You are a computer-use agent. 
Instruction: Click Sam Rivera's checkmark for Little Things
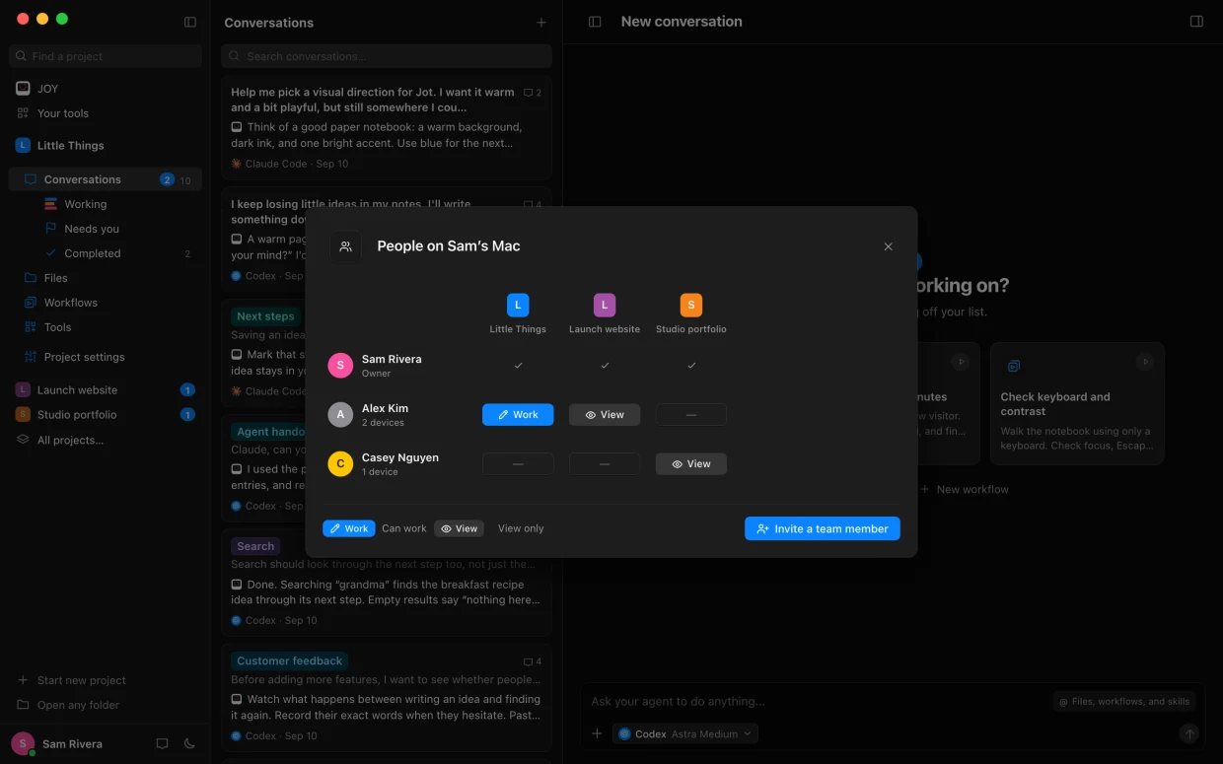[518, 366]
